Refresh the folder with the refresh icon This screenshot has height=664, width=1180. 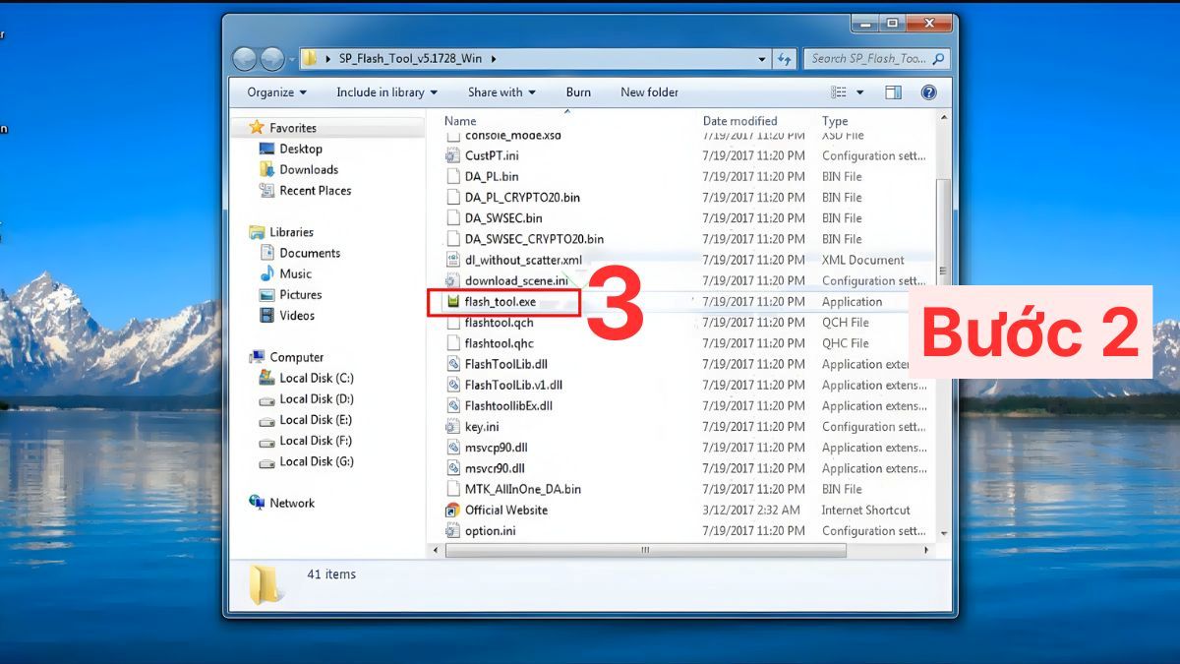coord(785,59)
